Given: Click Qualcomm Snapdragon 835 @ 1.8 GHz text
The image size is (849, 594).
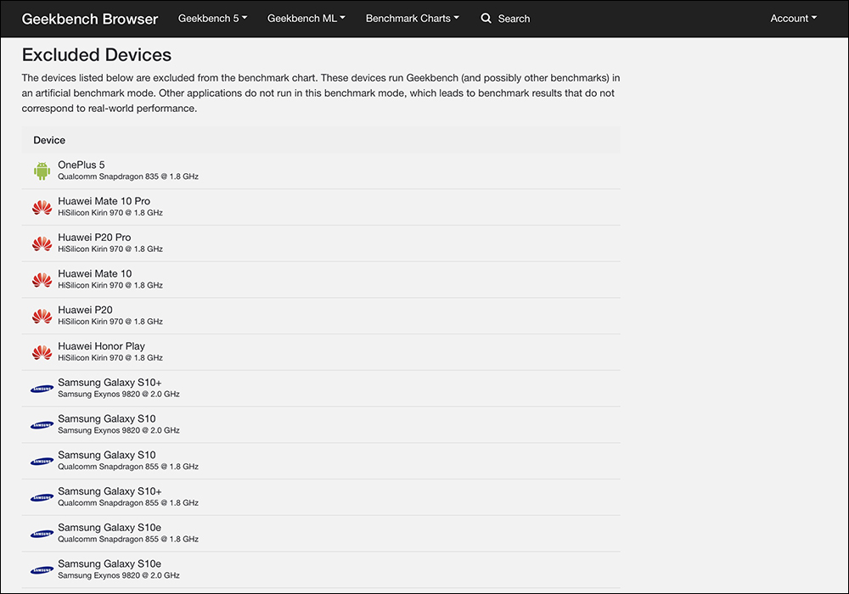Looking at the screenshot, I should (128, 177).
